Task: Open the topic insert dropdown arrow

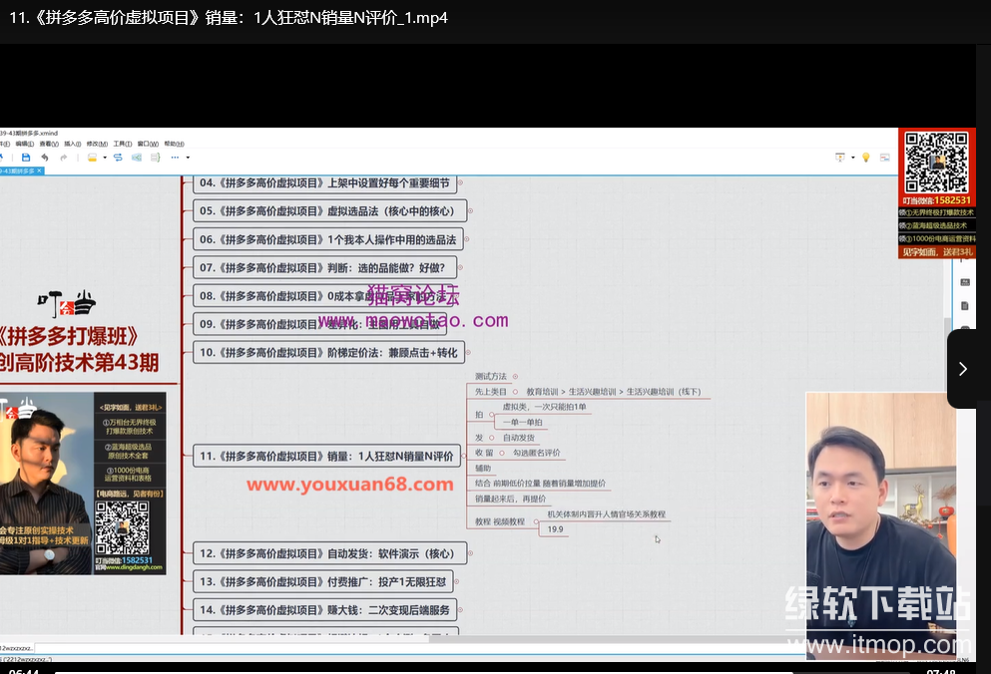Action: [x=105, y=158]
